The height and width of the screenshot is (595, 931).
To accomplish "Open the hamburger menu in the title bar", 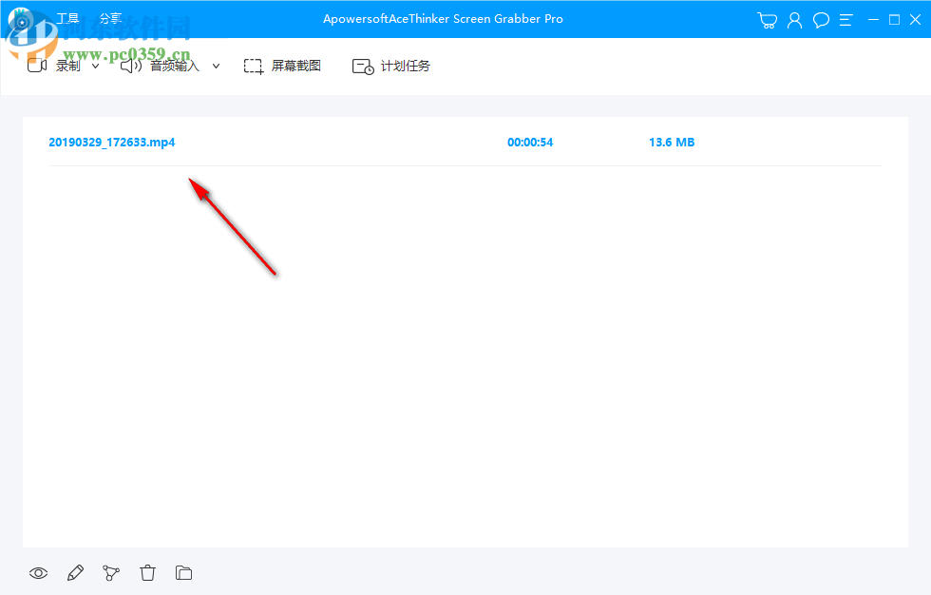I will (845, 19).
